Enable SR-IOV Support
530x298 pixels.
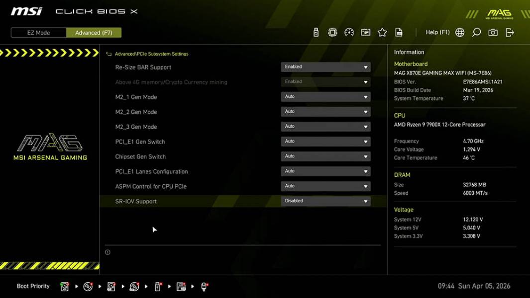325,201
